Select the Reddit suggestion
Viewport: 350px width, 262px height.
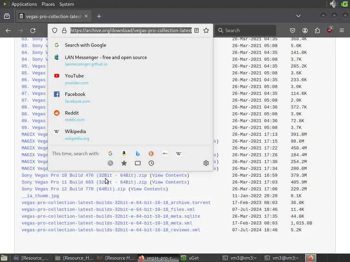(130, 116)
